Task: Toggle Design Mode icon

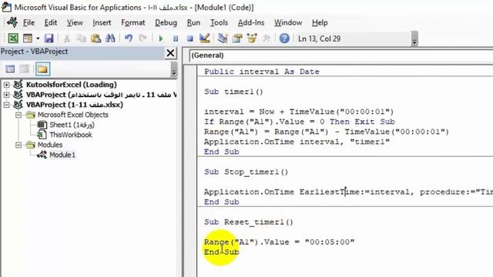Action: (x=205, y=38)
